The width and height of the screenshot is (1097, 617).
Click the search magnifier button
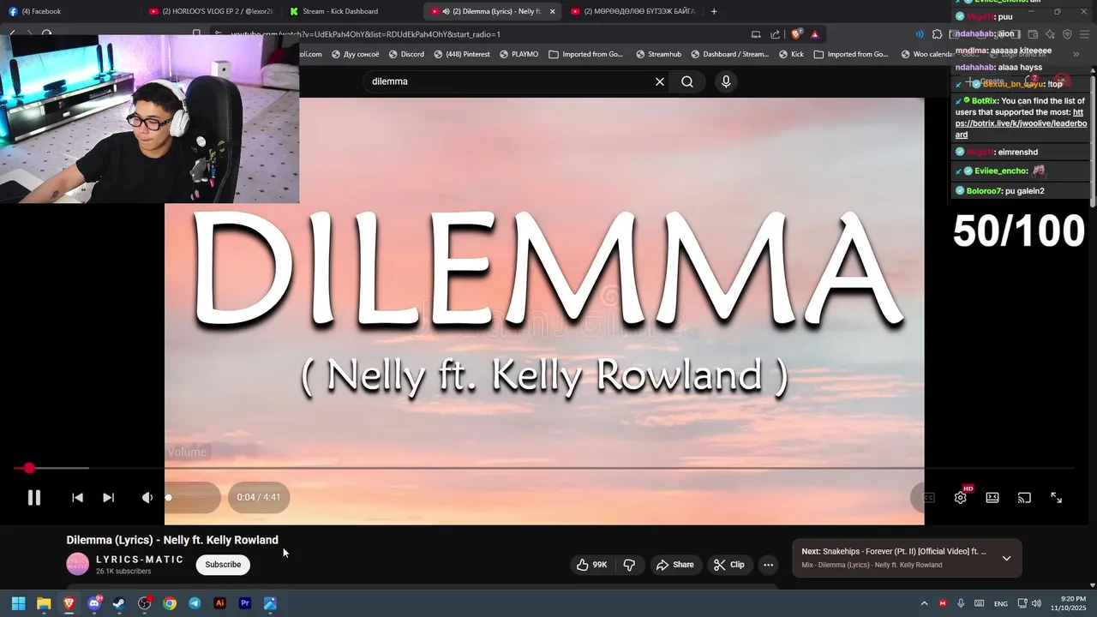tap(687, 81)
